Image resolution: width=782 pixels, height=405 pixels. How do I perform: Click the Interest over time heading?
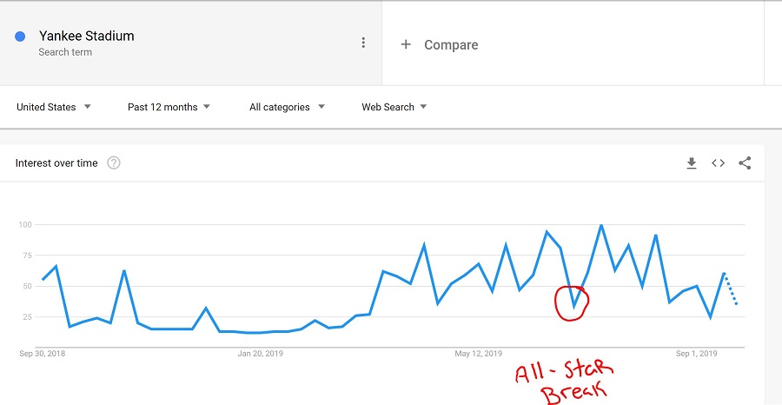(56, 163)
